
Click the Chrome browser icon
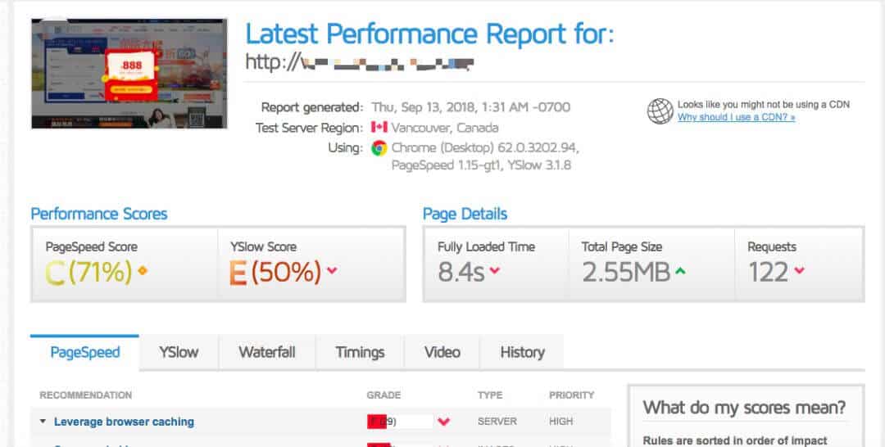tap(379, 148)
